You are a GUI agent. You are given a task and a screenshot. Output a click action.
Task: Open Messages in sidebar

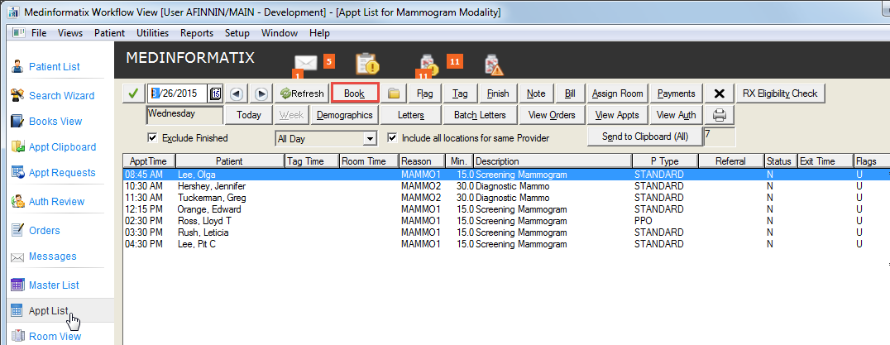52,256
